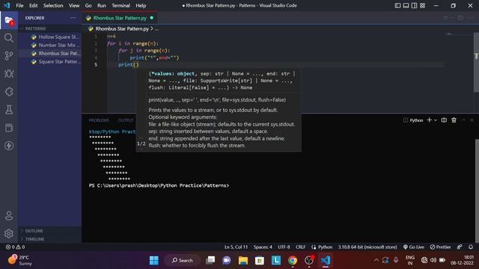Click Spaces: 4 indentation setting
This screenshot has width=479, height=269.
click(263, 247)
